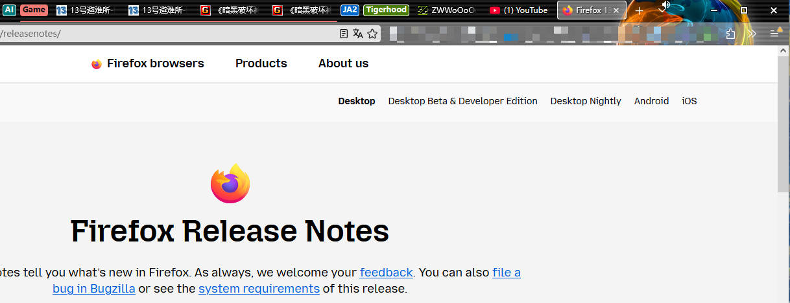Select the Desktop release notes link
This screenshot has width=790, height=303.
(357, 101)
